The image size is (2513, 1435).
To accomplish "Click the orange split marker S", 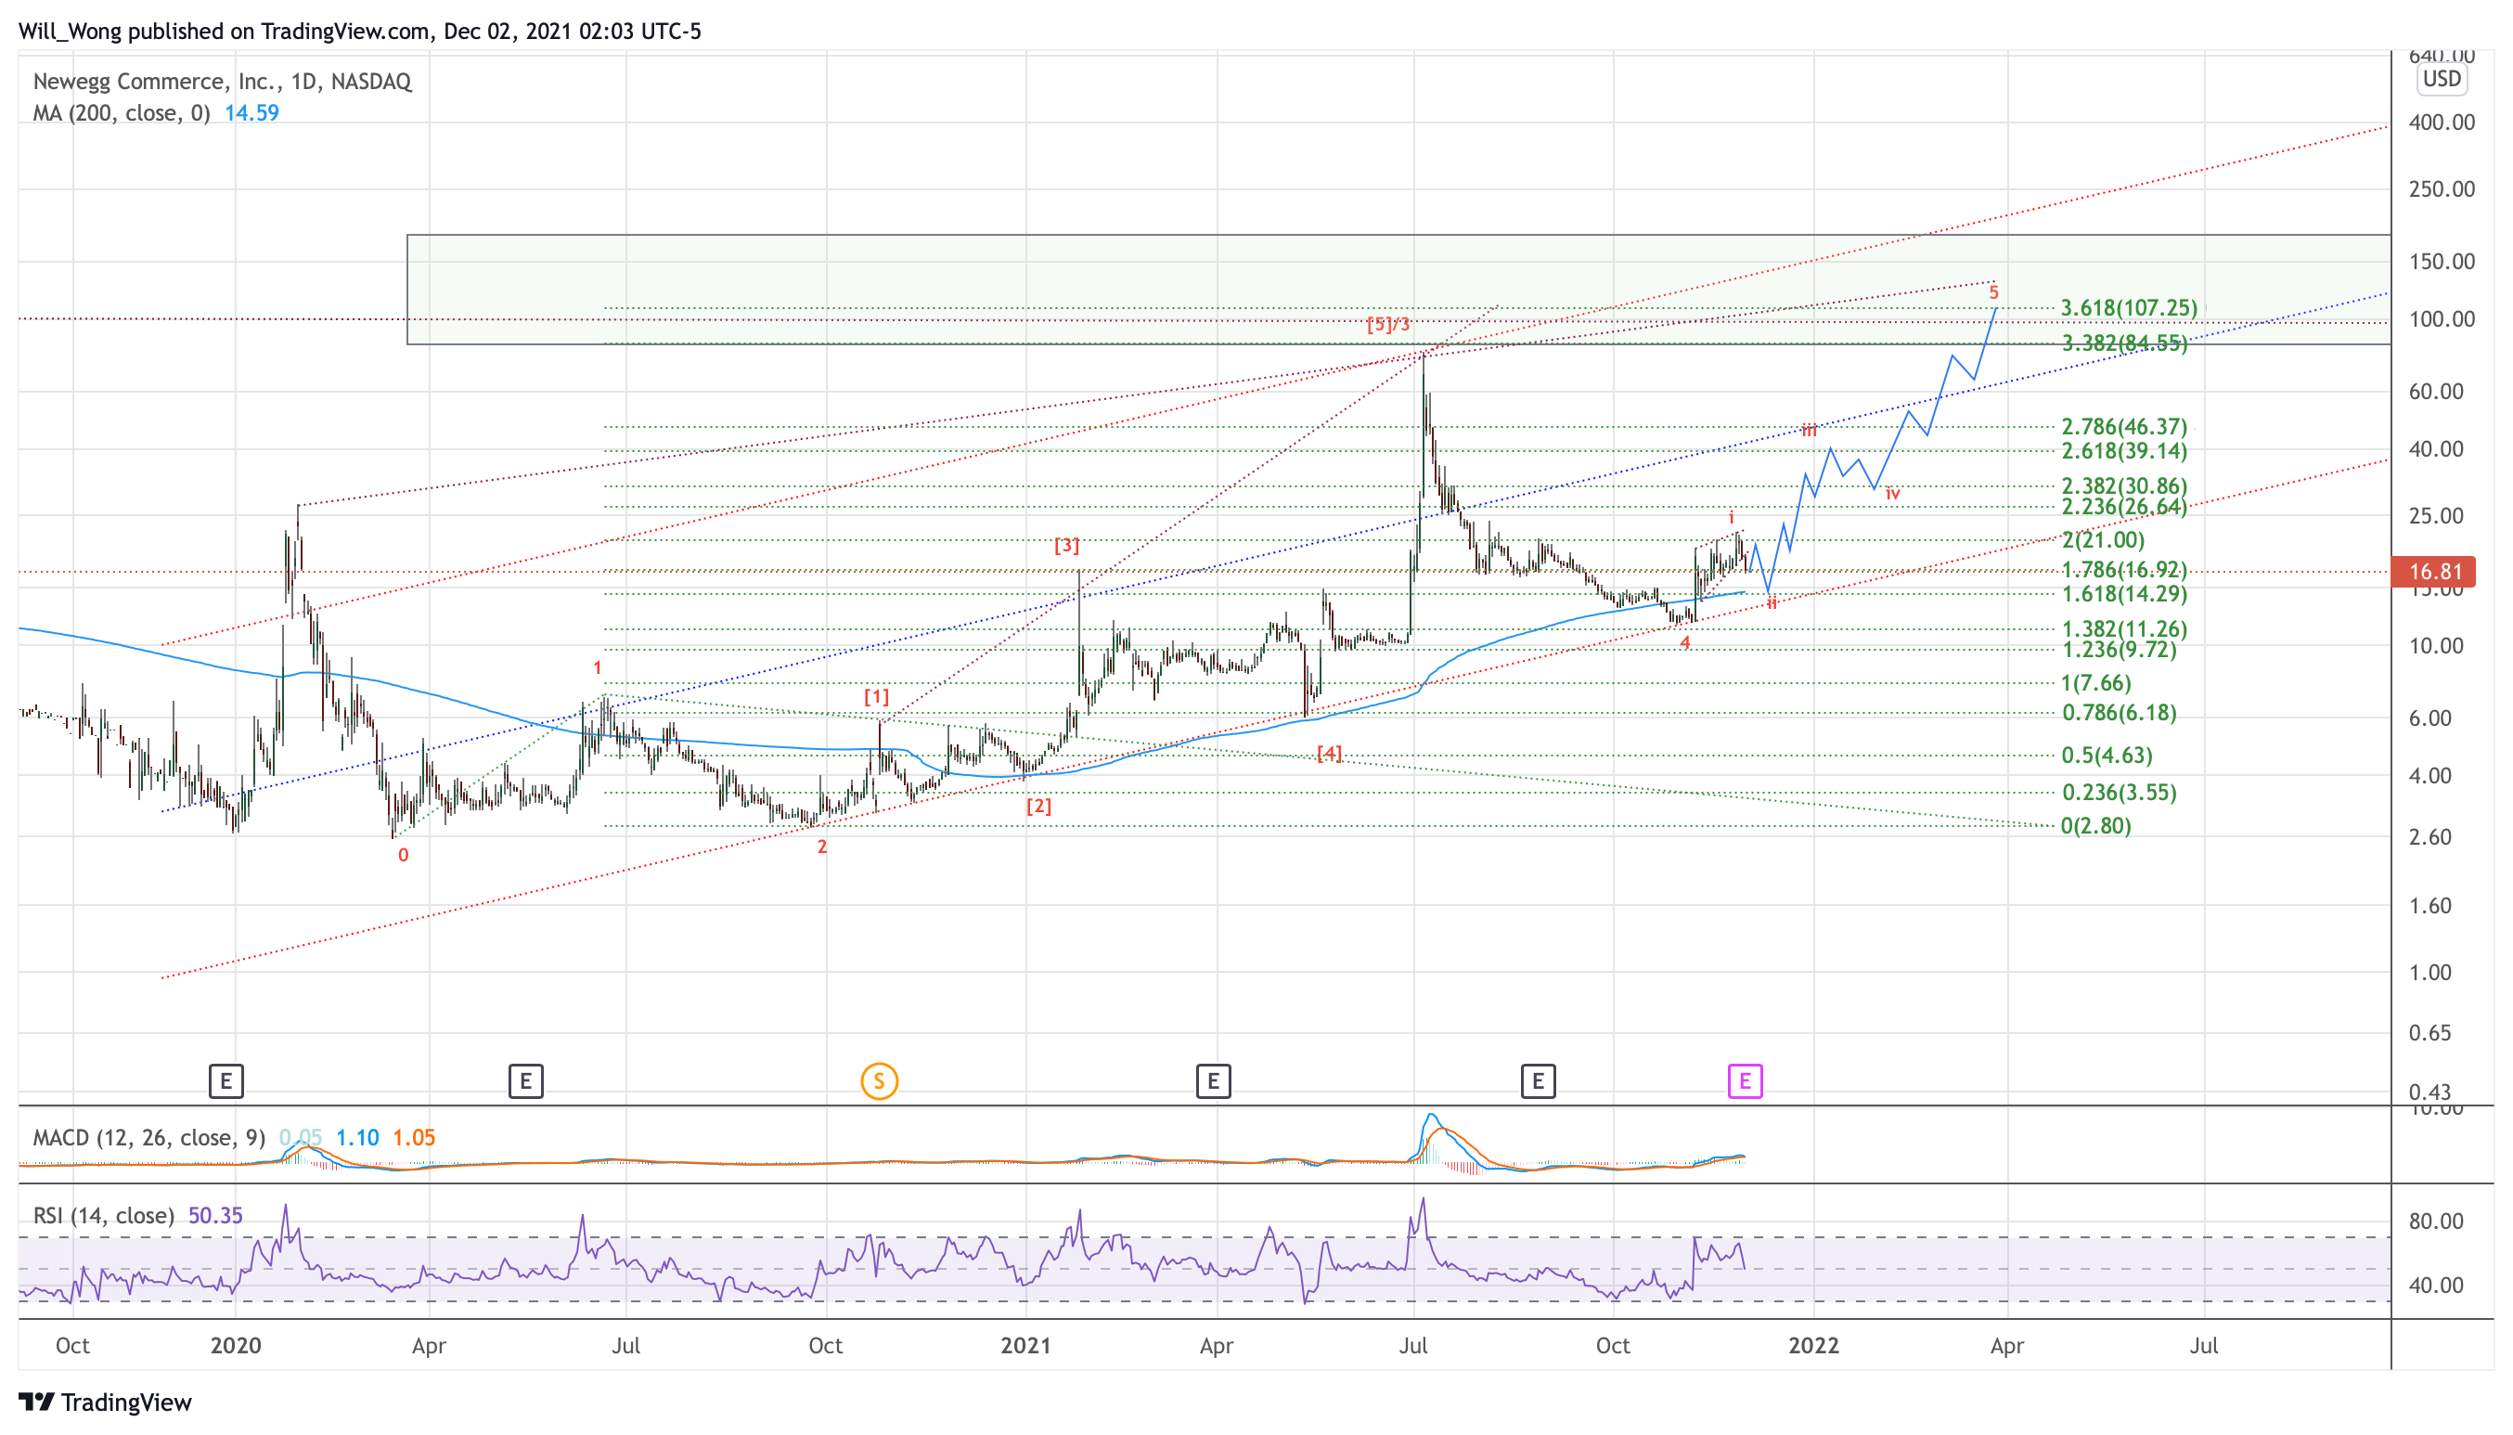I will click(x=879, y=1081).
